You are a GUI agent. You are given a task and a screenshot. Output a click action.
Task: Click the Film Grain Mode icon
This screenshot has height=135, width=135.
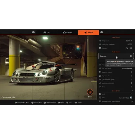click(x=100, y=69)
